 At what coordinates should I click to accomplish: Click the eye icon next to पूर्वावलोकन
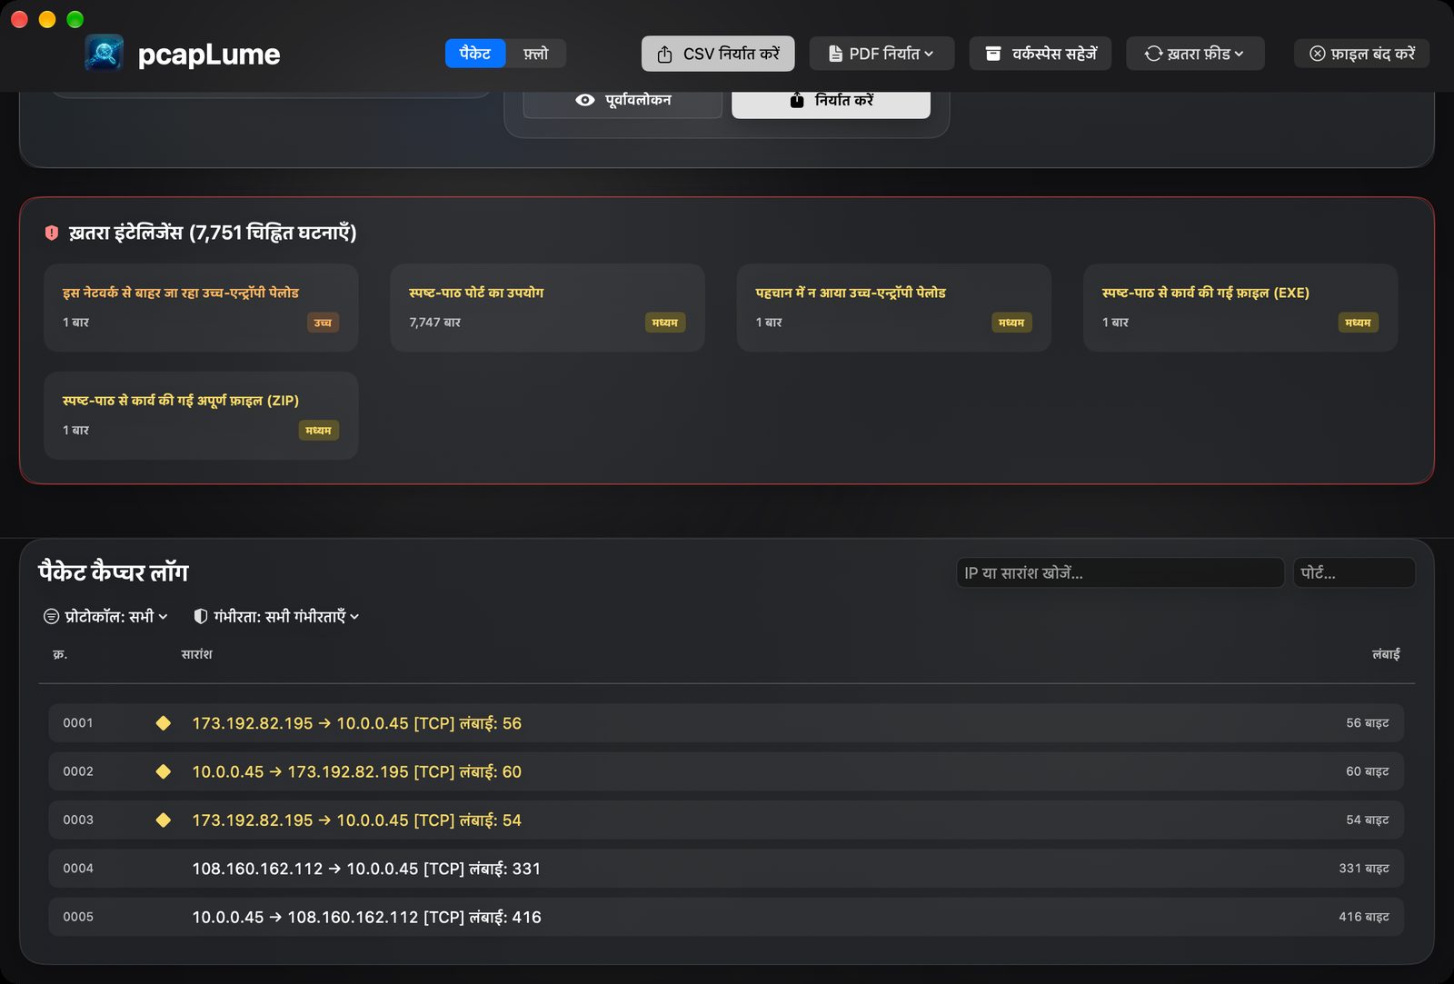click(x=585, y=100)
